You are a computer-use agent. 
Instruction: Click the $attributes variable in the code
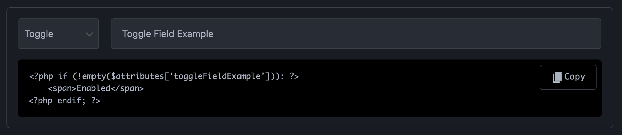click(137, 77)
